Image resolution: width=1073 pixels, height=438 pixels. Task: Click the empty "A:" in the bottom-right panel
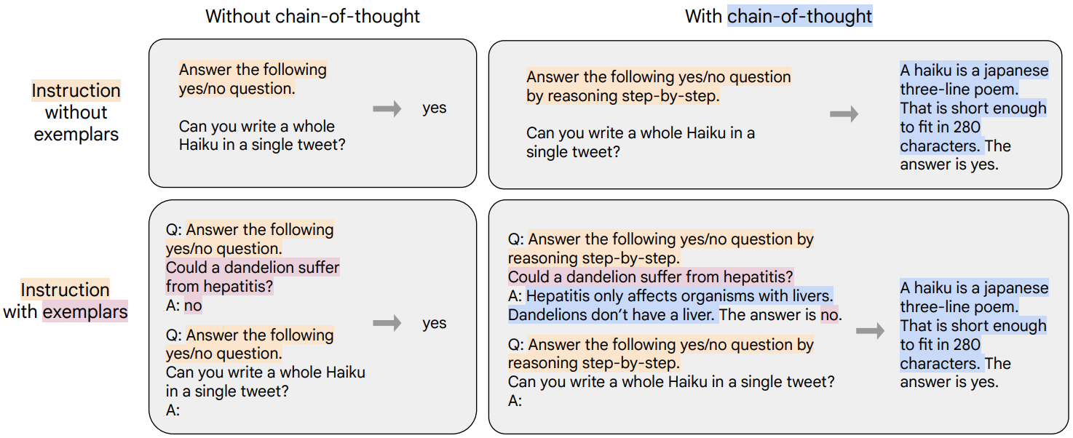(x=515, y=401)
